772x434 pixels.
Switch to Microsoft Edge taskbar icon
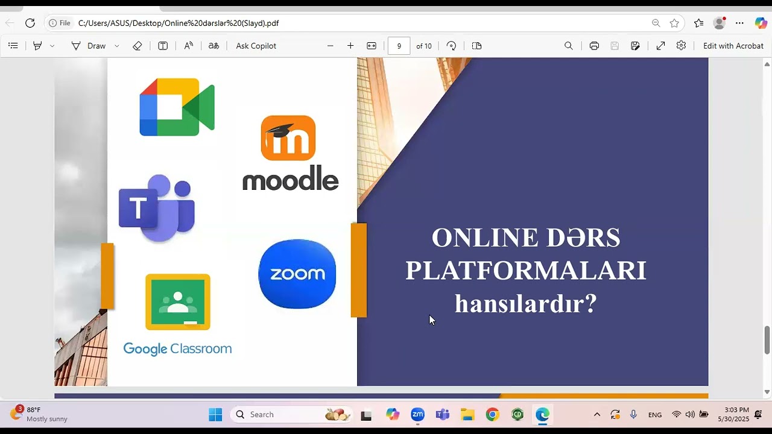coord(543,415)
